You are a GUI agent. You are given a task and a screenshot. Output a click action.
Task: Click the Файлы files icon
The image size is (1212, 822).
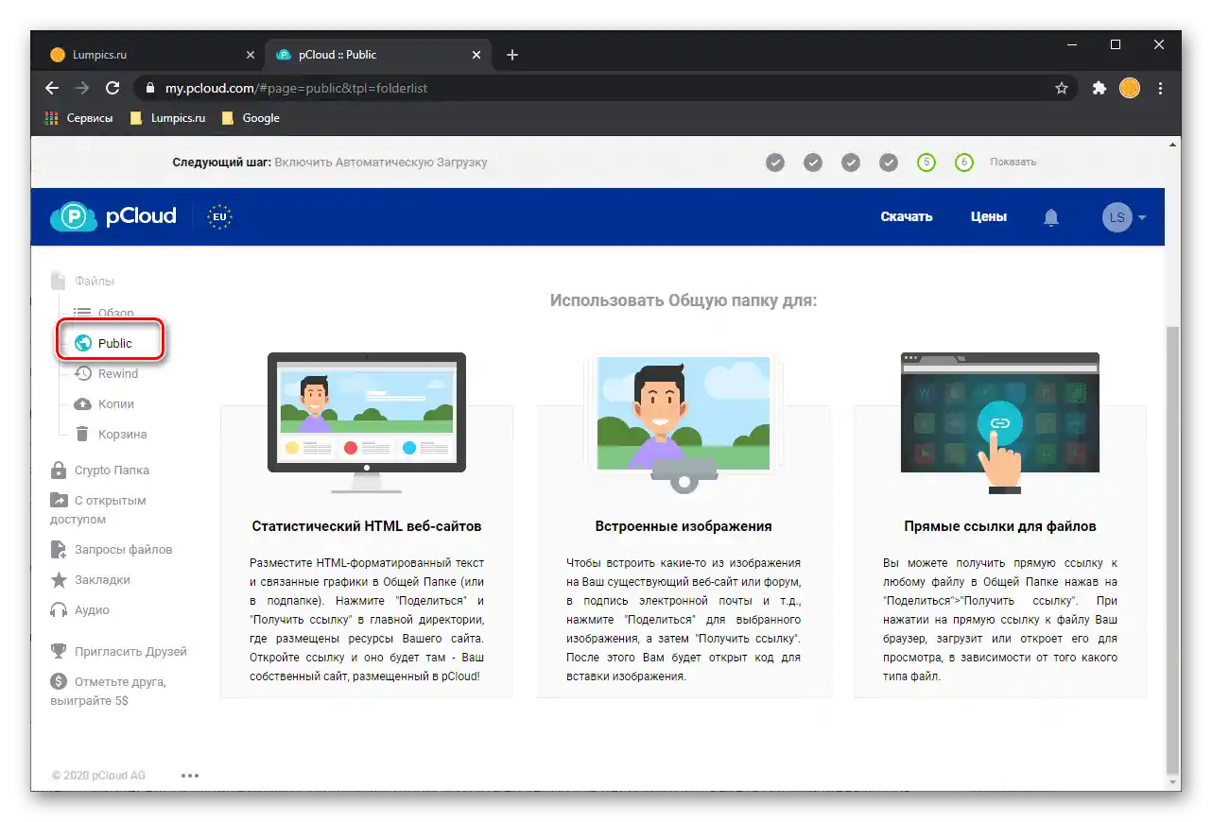click(x=59, y=282)
